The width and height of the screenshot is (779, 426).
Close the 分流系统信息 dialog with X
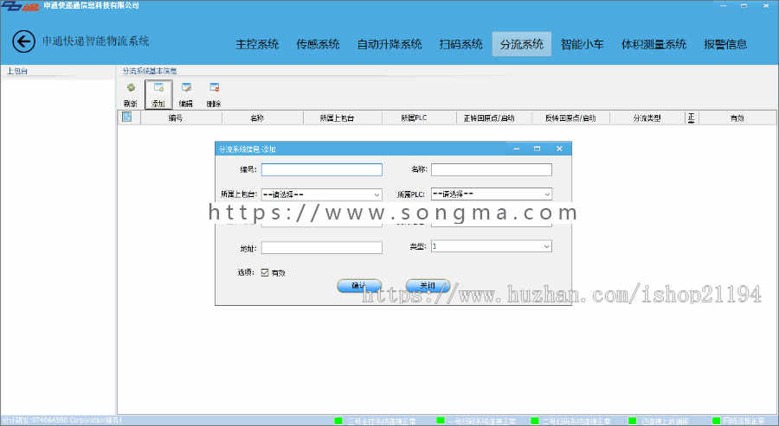[x=559, y=149]
